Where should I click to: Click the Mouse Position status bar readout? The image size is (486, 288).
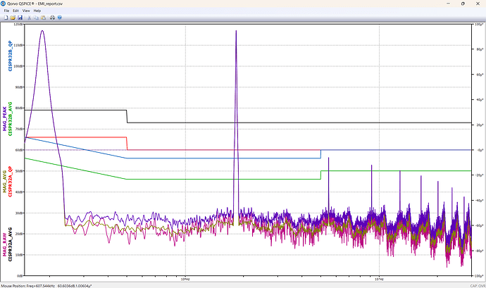(46, 286)
